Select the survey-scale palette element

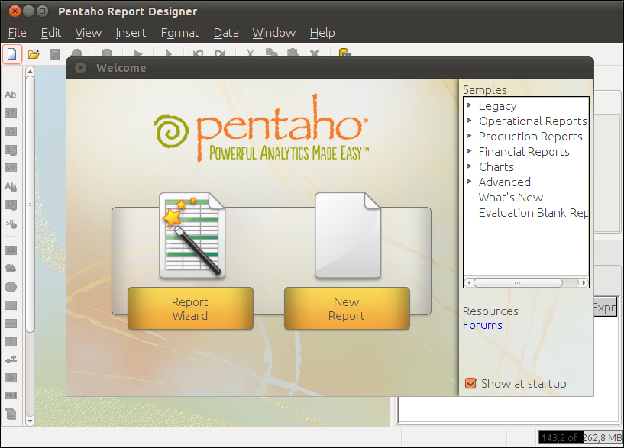point(11,360)
